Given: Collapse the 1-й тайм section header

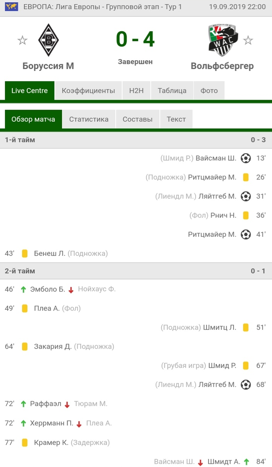Looking at the screenshot, I should point(136,140).
